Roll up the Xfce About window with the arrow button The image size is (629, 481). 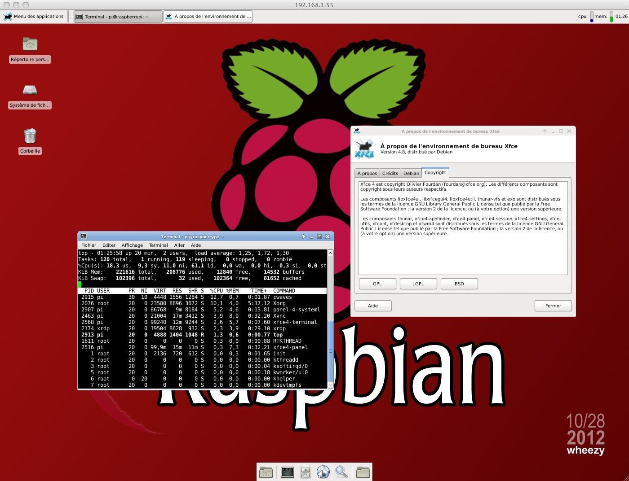pyautogui.click(x=545, y=131)
